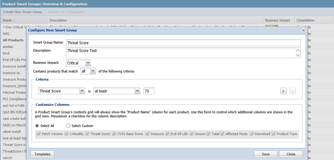
Task: Click Create New Smart Group toolbar item
Action: [23, 12]
